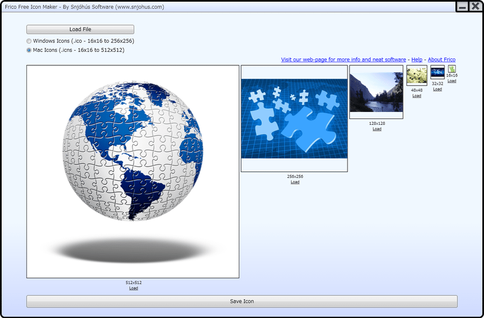Click Load under the 32x32 label
Image resolution: width=484 pixels, height=318 pixels.
(437, 89)
